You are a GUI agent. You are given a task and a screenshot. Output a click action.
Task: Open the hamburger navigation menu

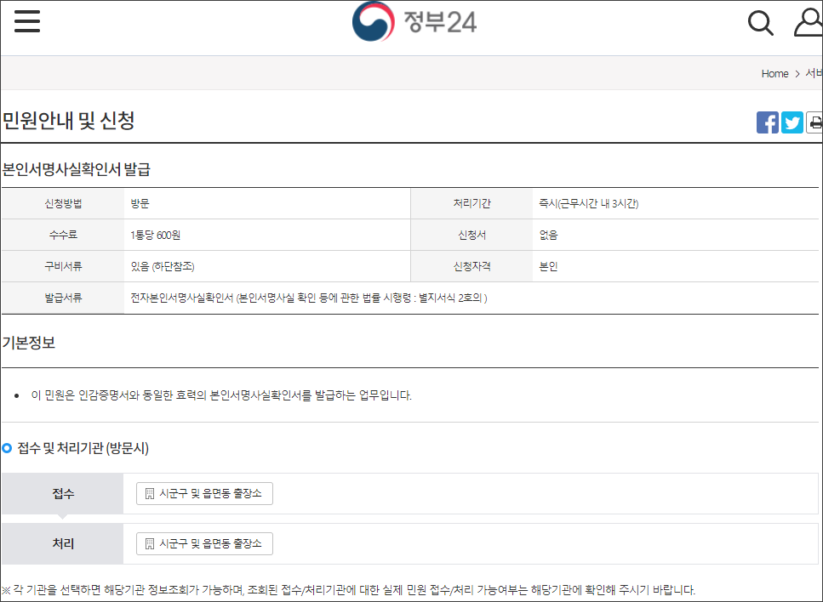(x=27, y=21)
